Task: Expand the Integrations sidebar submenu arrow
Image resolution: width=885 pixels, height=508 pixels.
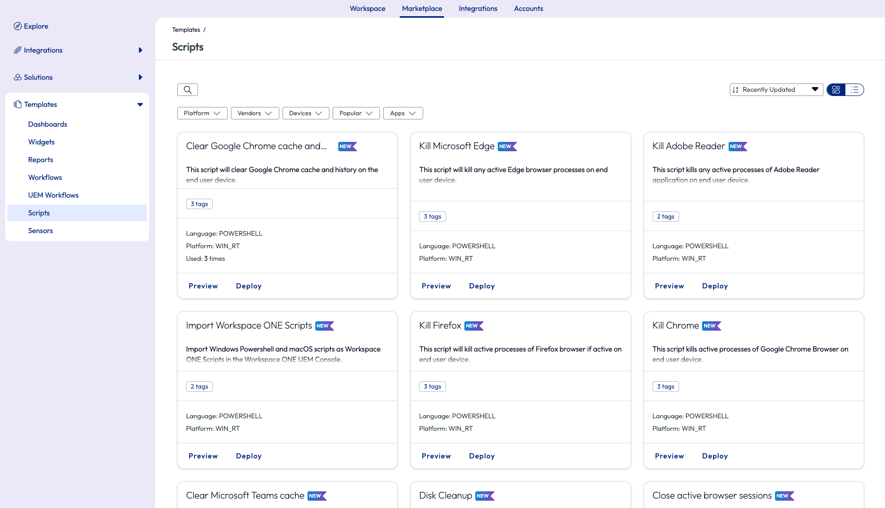Action: 140,50
